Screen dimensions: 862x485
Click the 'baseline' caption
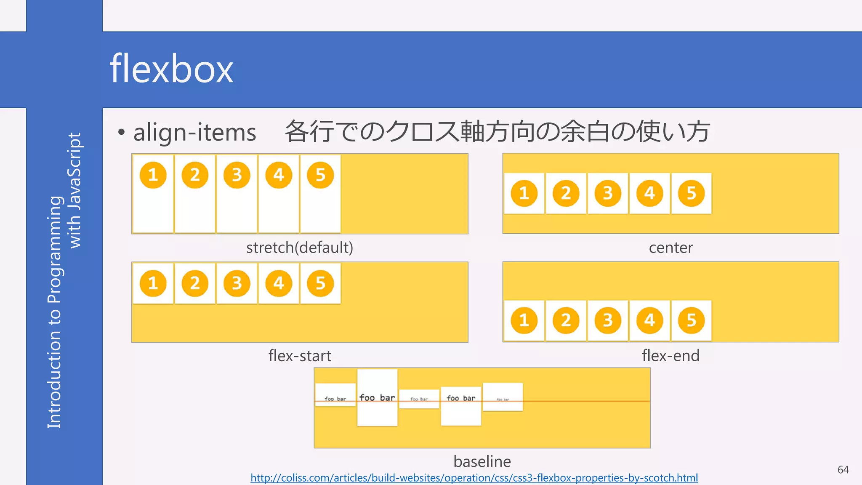(482, 461)
